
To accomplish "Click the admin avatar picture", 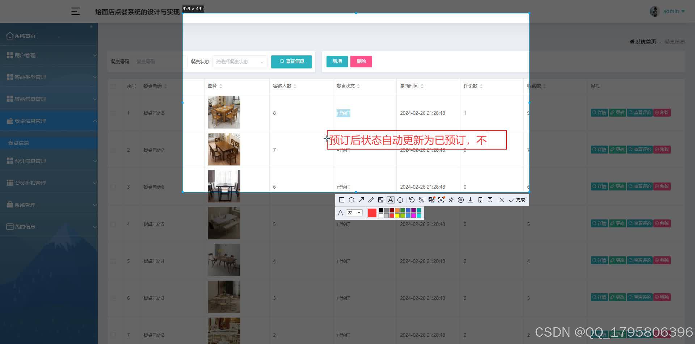I will [654, 11].
